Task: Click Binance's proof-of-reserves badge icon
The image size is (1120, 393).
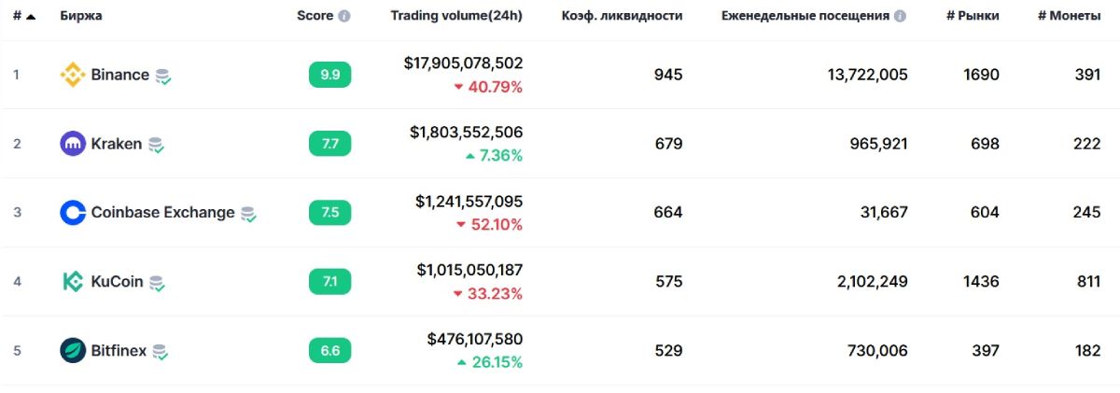Action: (163, 77)
